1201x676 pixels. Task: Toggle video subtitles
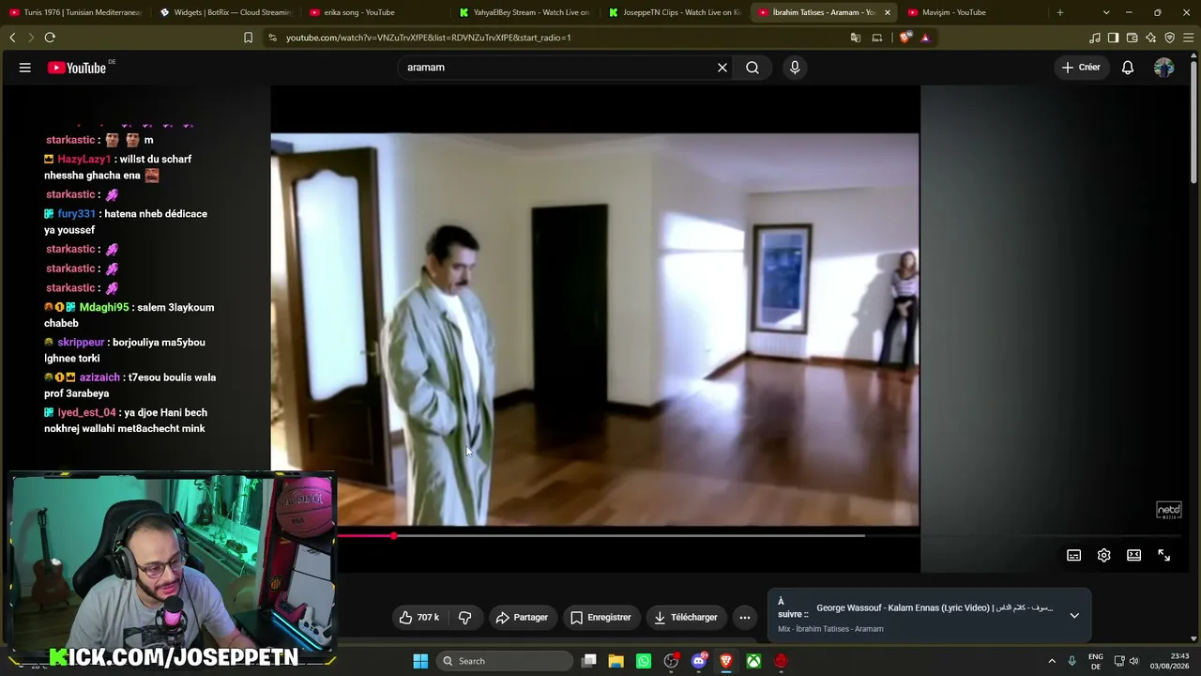pos(1074,556)
